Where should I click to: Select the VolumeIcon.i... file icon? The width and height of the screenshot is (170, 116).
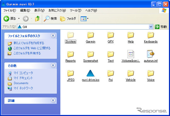point(131,54)
